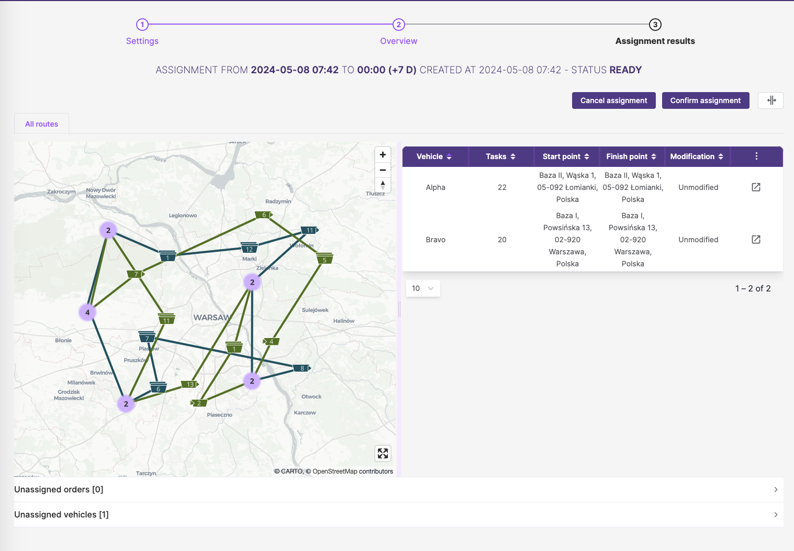Sort table by Tasks column
The width and height of the screenshot is (794, 551).
point(500,156)
